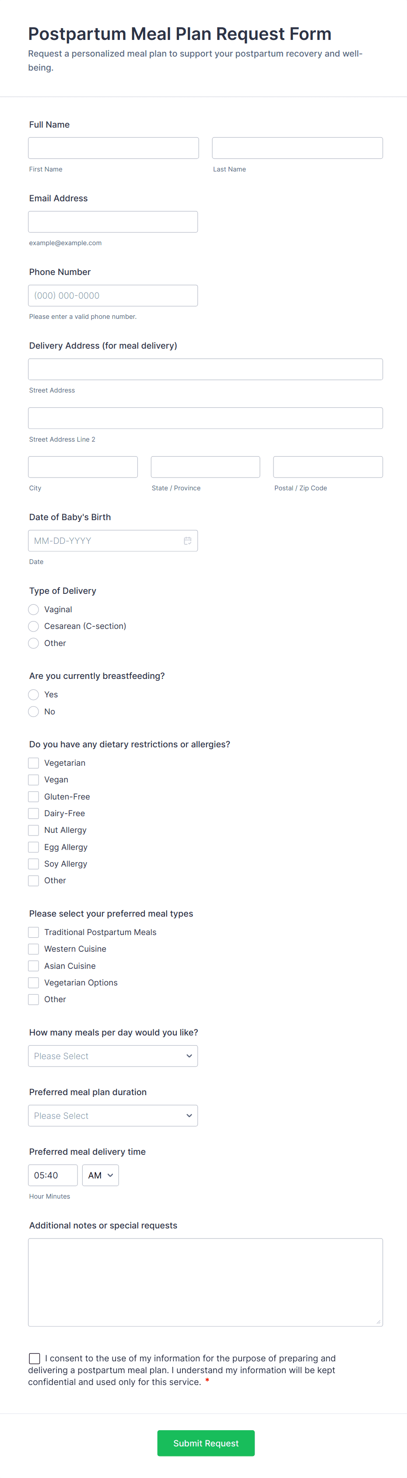This screenshot has height=1478, width=407.
Task: Check the Asian Cuisine meal type
Action: (x=34, y=966)
